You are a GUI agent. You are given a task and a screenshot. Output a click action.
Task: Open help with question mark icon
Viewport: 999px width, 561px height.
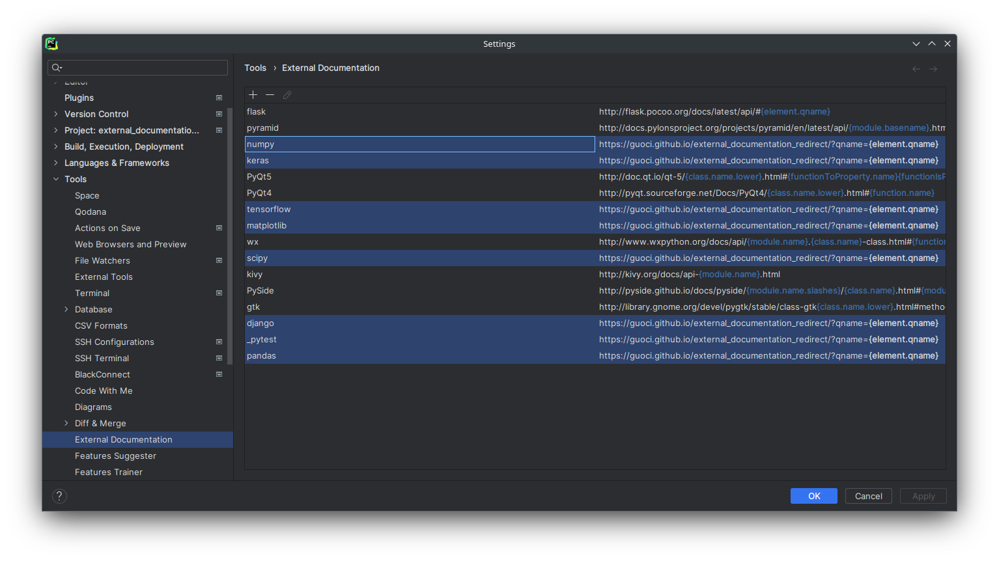point(59,496)
